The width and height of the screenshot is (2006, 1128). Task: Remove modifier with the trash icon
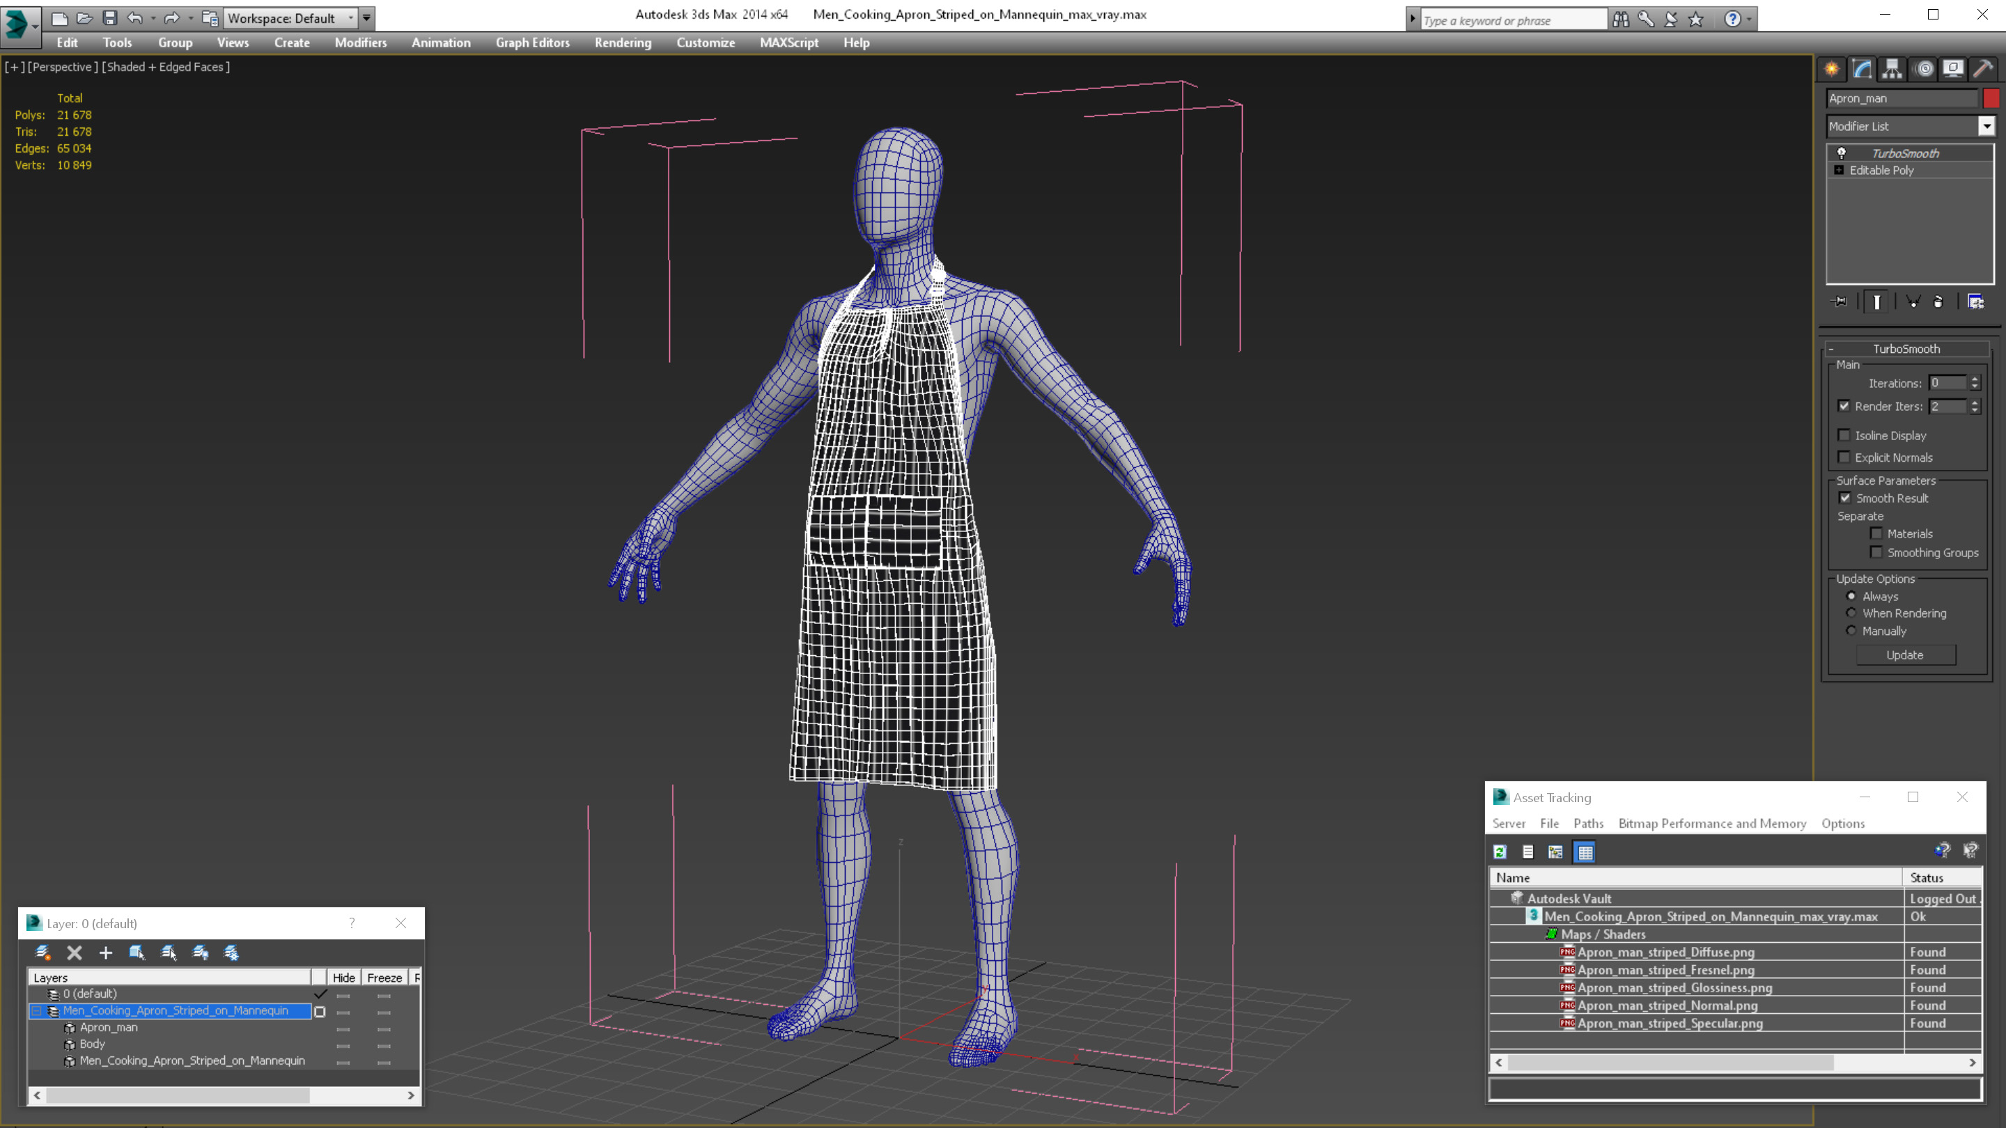(1938, 301)
